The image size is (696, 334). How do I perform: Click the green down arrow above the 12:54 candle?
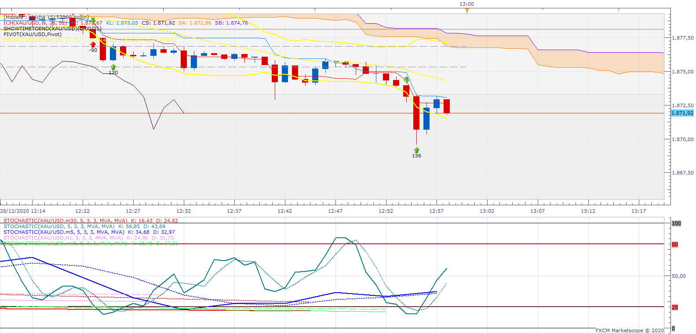[x=407, y=80]
